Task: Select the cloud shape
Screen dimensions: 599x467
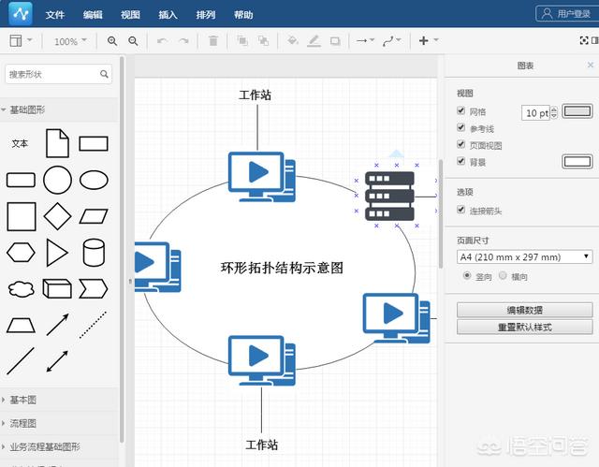Action: click(21, 289)
